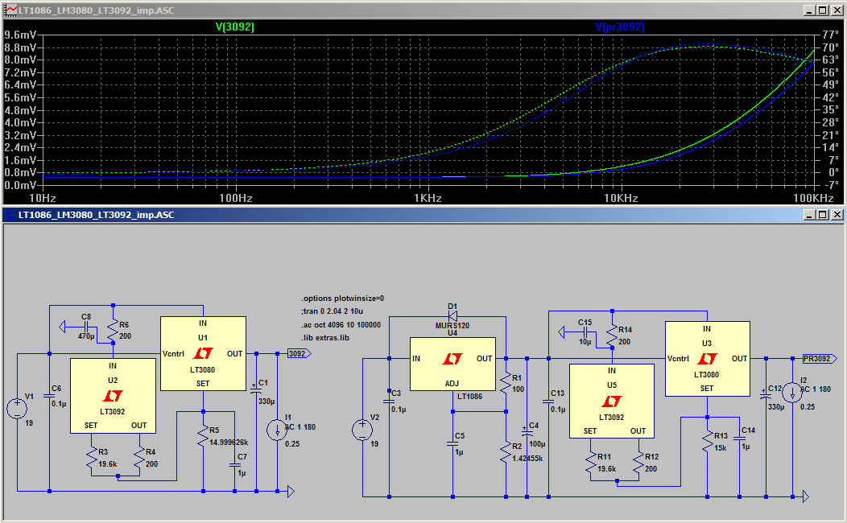Click the 1.42455k value of R2
The width and height of the screenshot is (847, 523).
(527, 459)
